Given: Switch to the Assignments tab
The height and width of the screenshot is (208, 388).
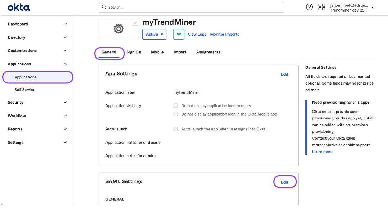Looking at the screenshot, I should coord(208,52).
